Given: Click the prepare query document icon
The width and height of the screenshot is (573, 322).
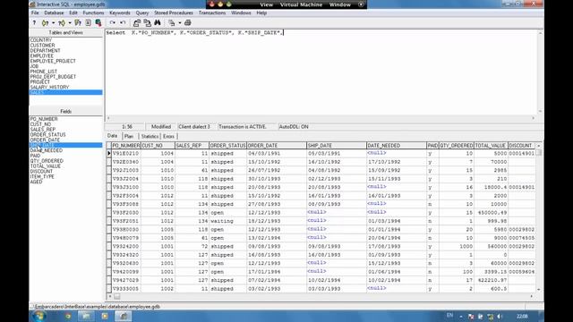Looking at the screenshot, I should click(88, 22).
